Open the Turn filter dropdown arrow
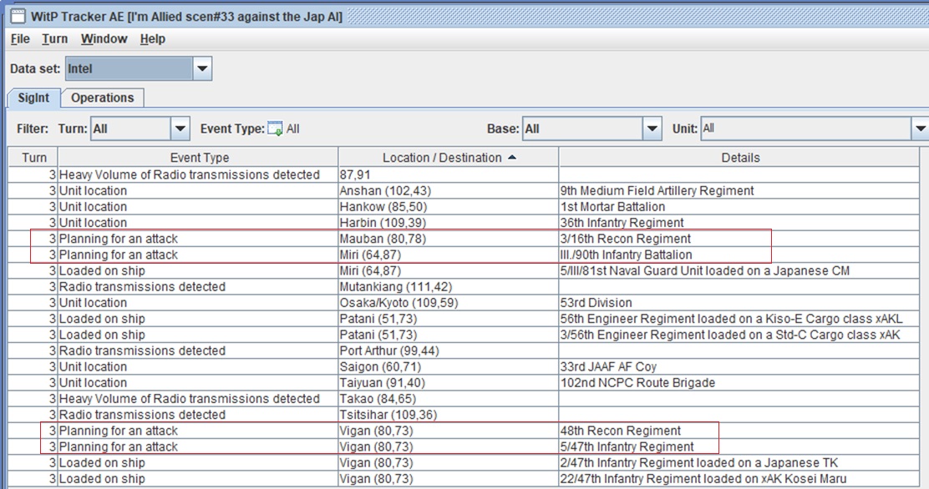This screenshot has width=929, height=489. coord(180,129)
